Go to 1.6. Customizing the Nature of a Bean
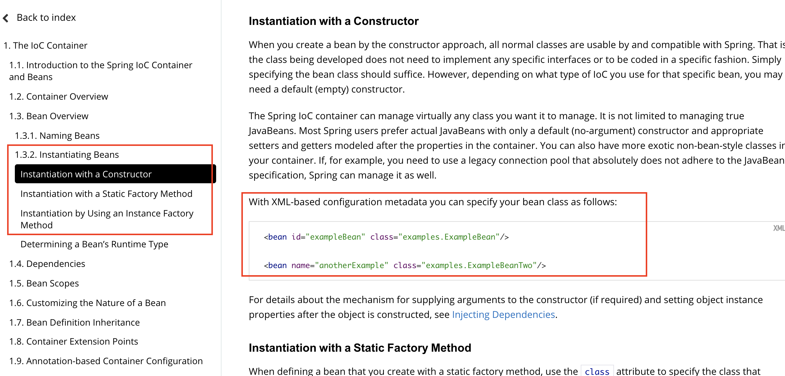The height and width of the screenshot is (376, 785). click(x=87, y=303)
